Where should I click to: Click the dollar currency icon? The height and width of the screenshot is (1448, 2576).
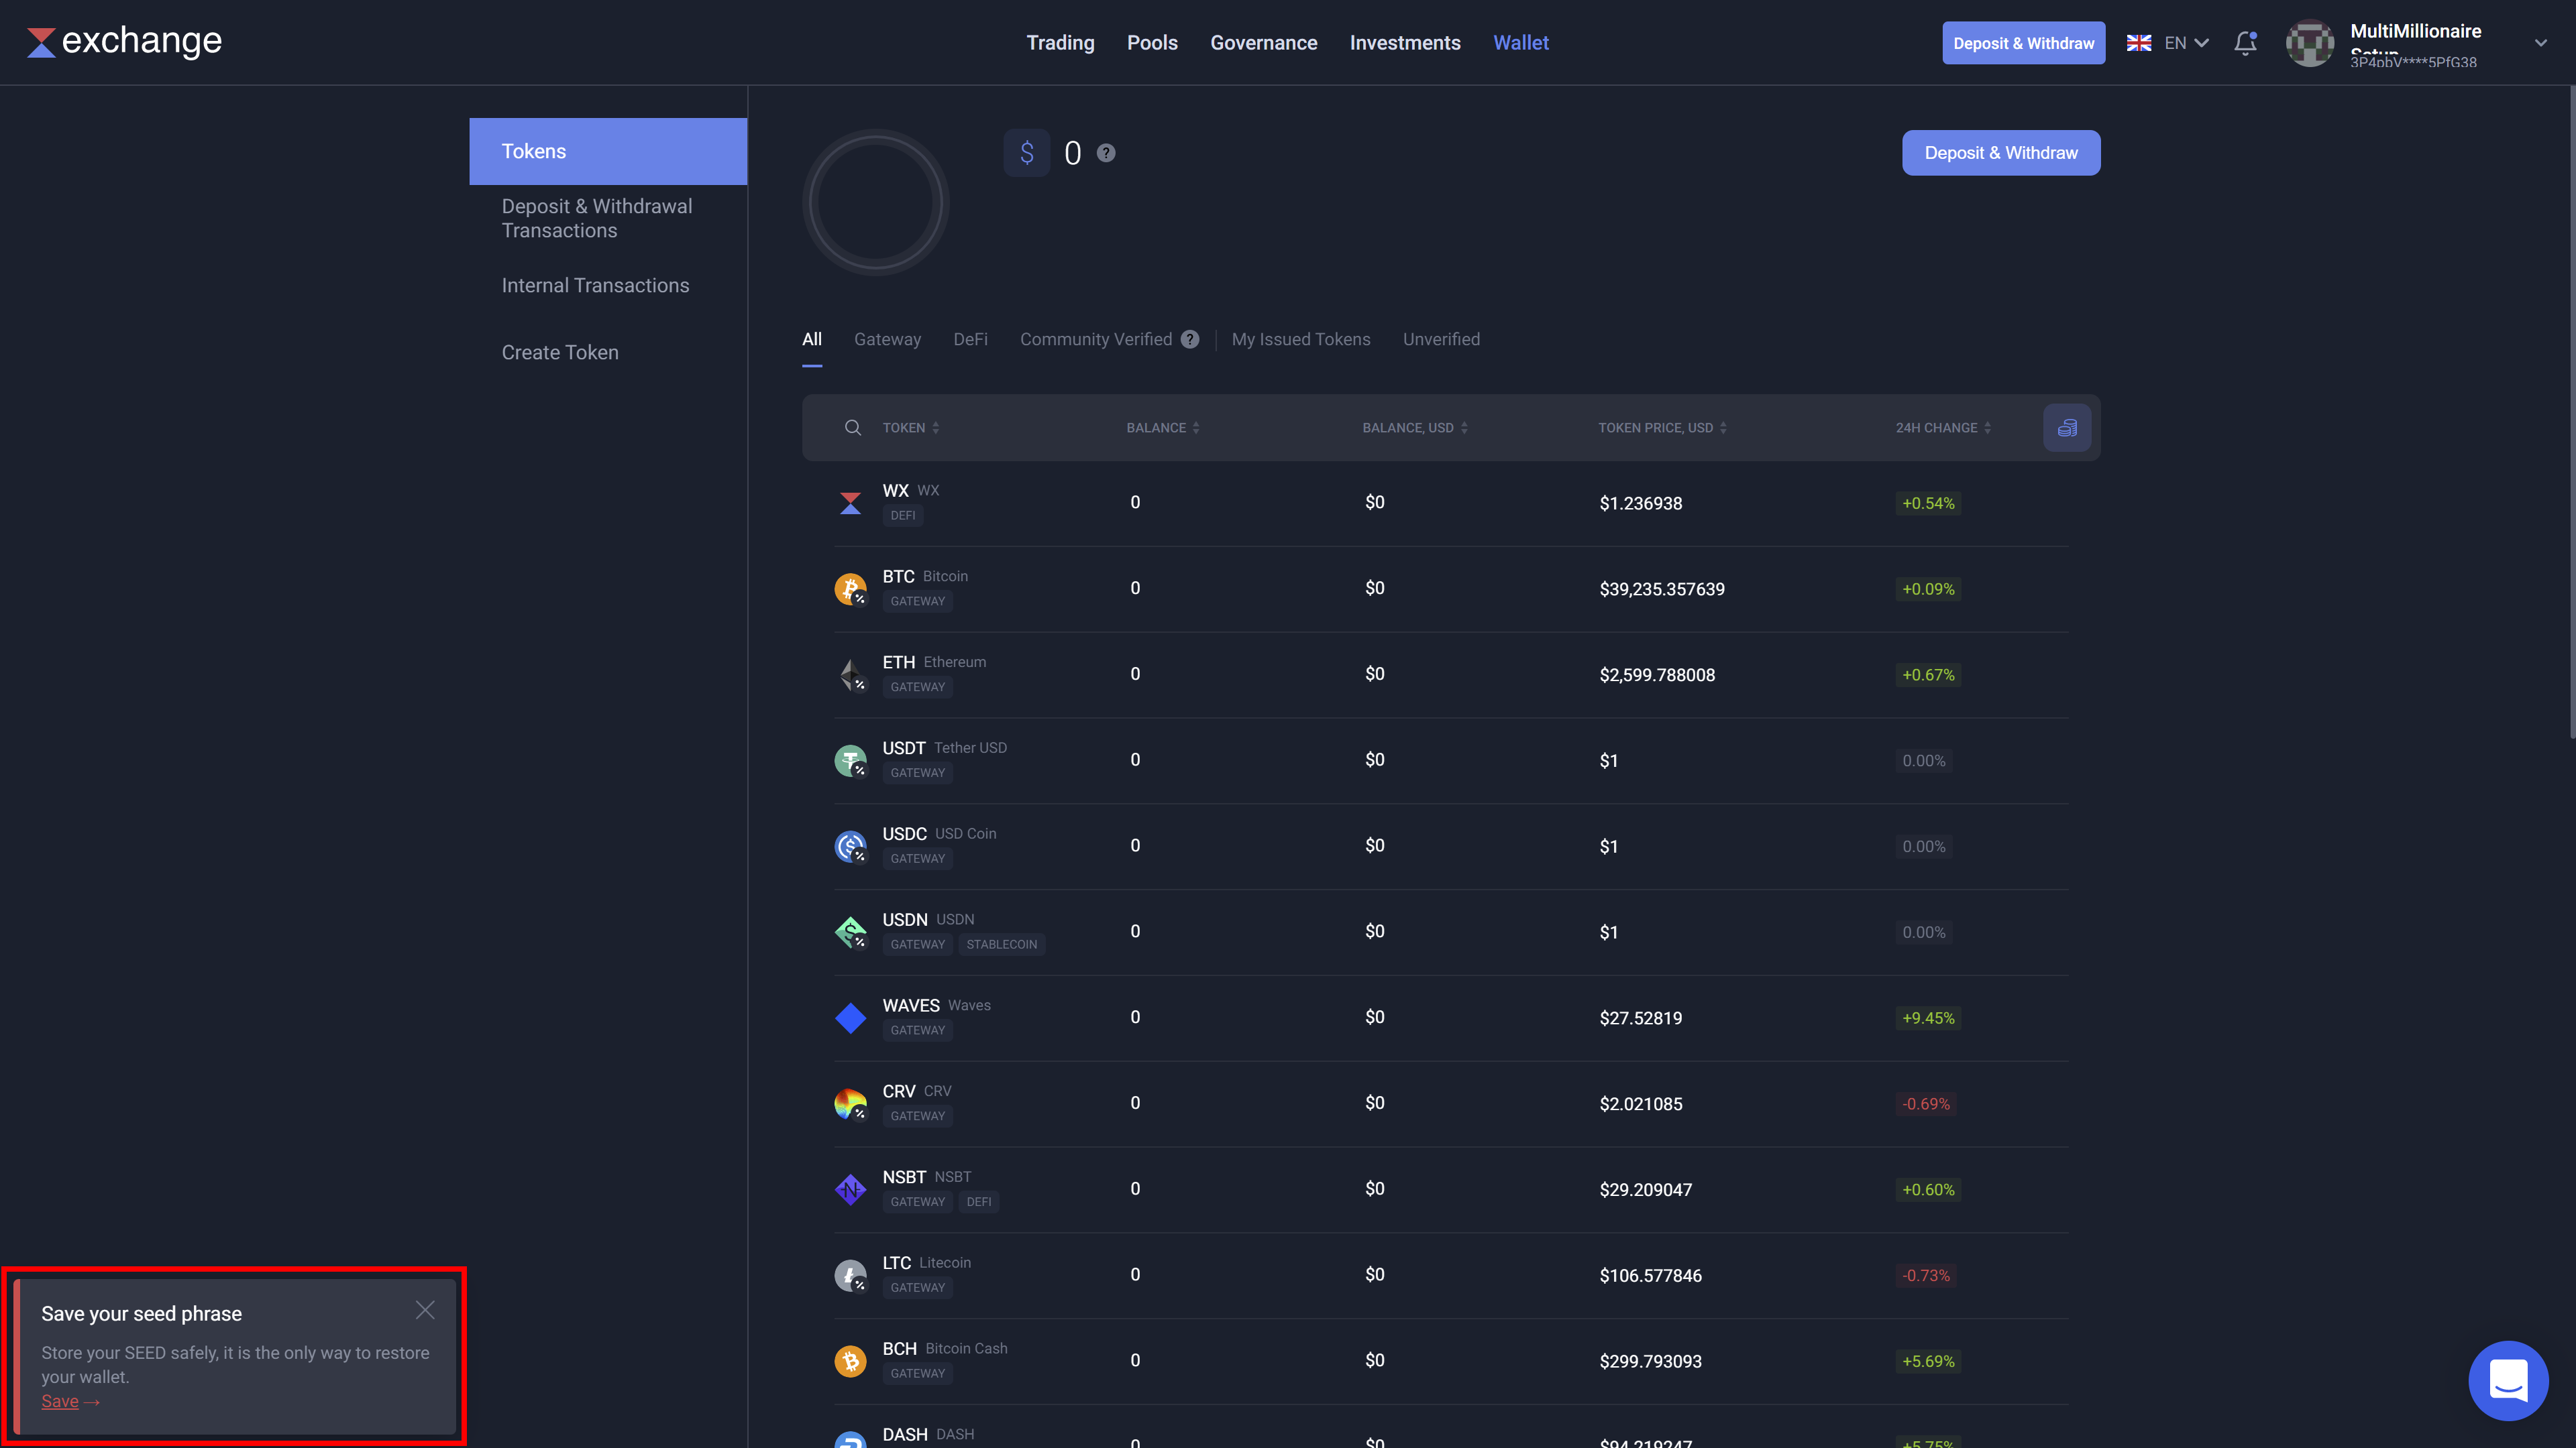1027,153
